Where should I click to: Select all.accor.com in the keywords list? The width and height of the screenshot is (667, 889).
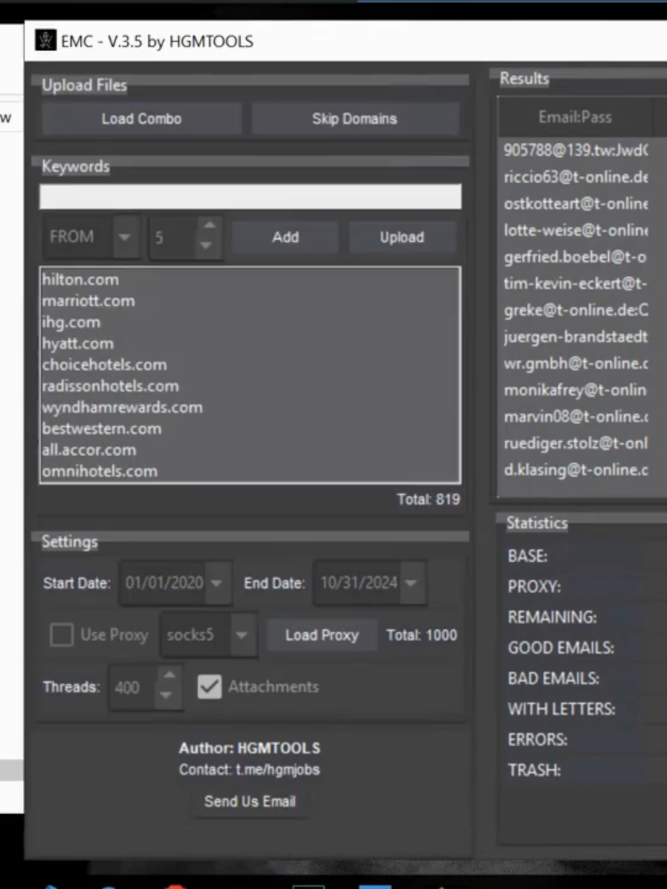click(x=89, y=450)
